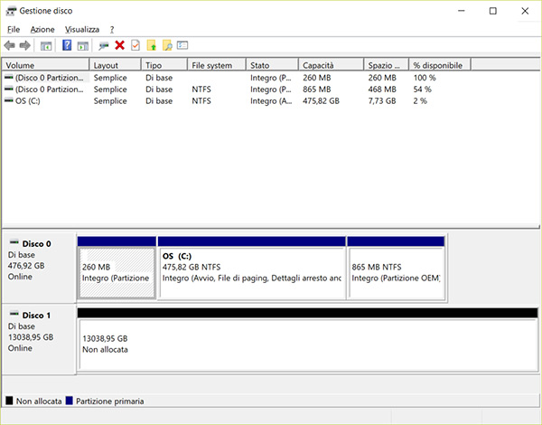Maximize the Gestione disco window
The height and width of the screenshot is (425, 542).
tap(493, 11)
